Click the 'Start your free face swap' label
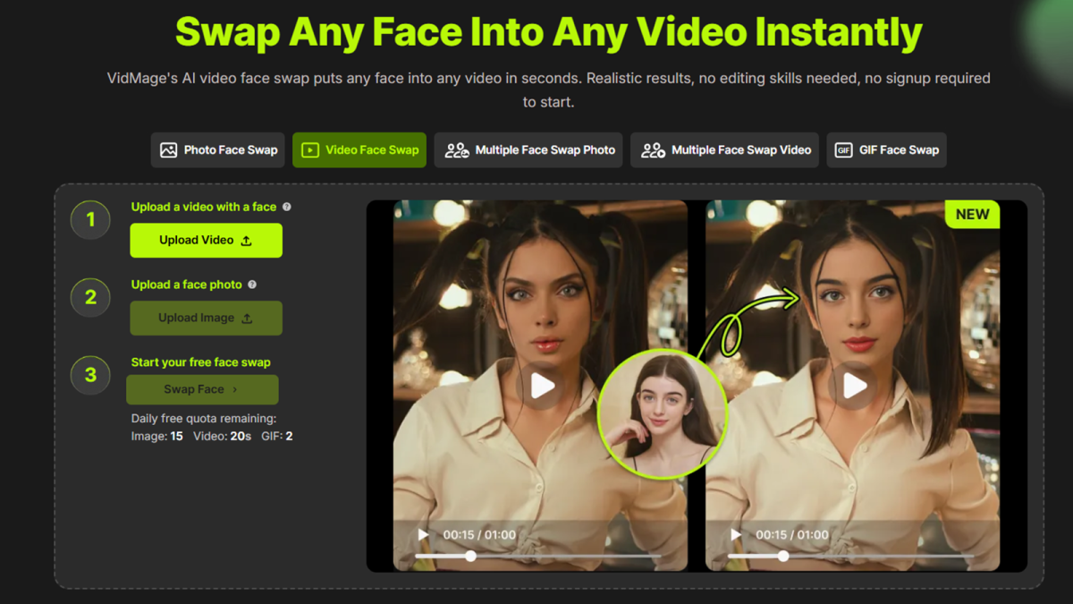Image resolution: width=1073 pixels, height=604 pixels. pyautogui.click(x=201, y=362)
